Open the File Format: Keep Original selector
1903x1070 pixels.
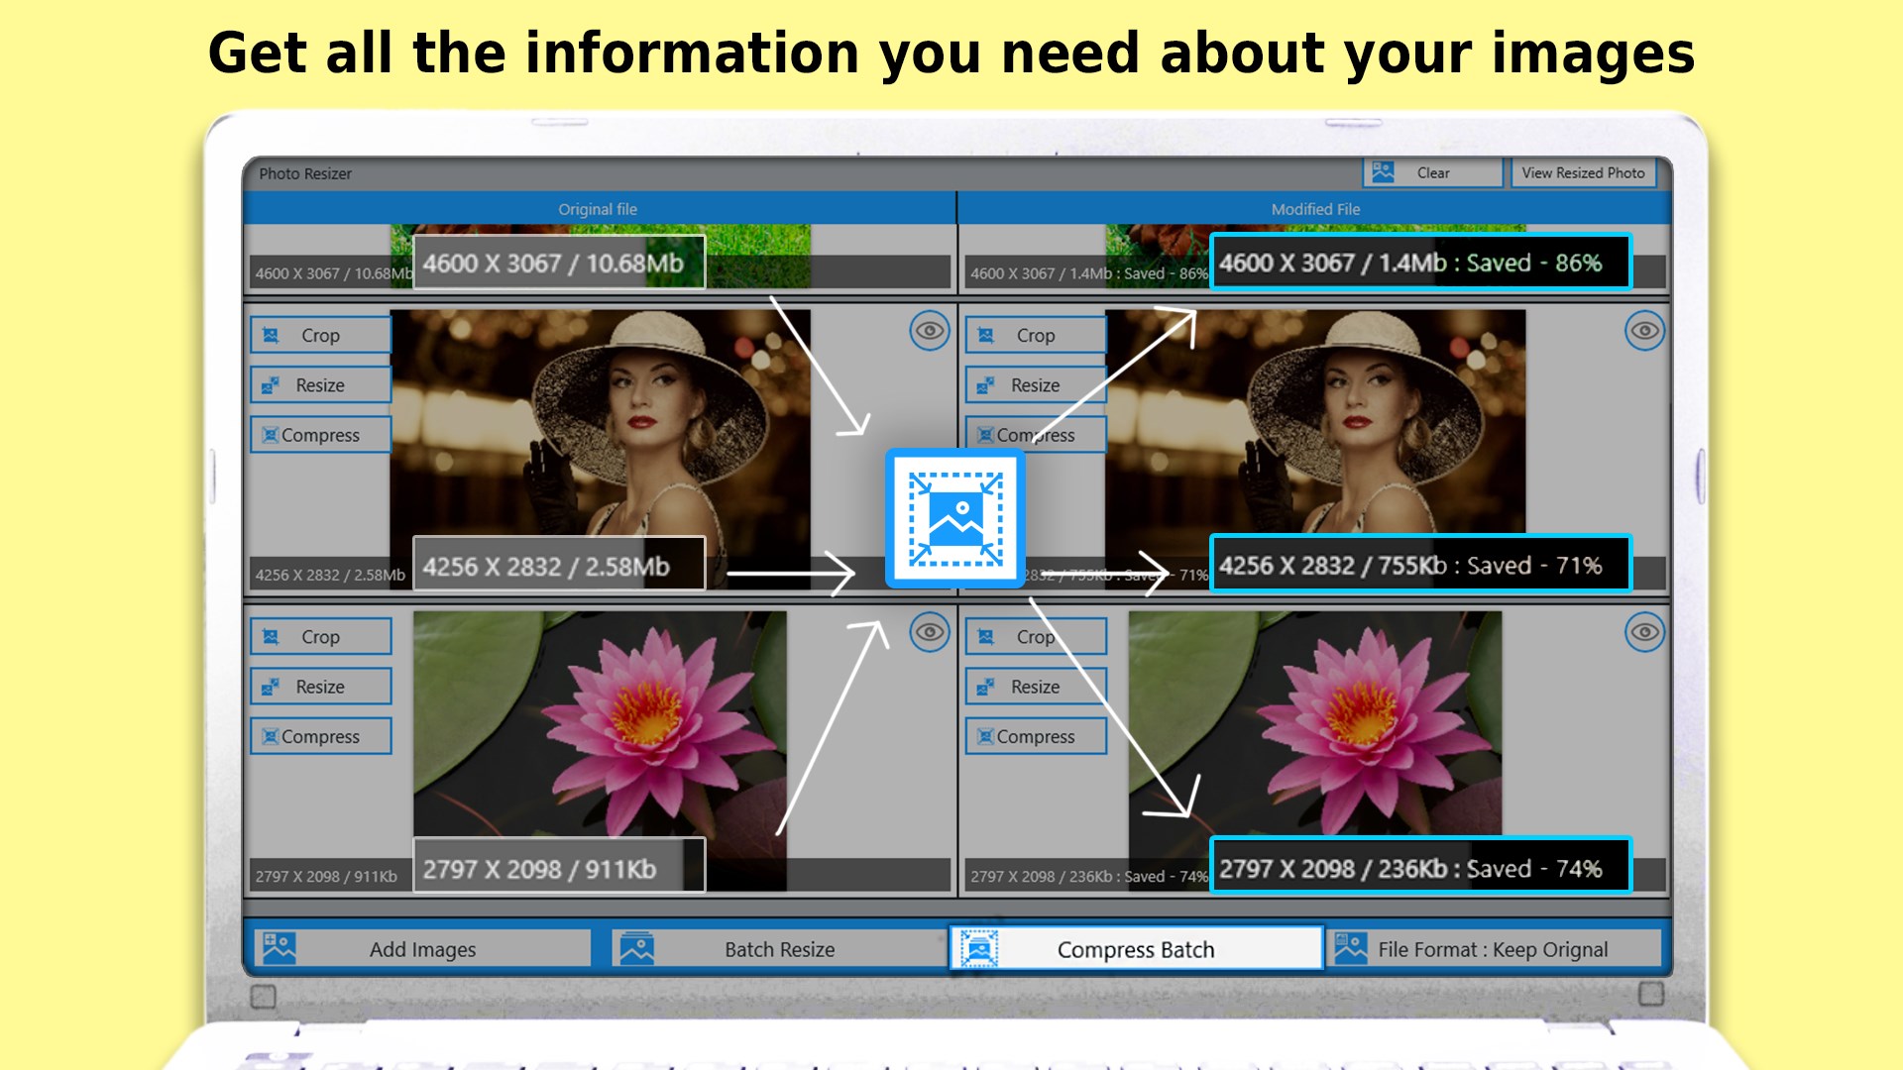[1493, 949]
